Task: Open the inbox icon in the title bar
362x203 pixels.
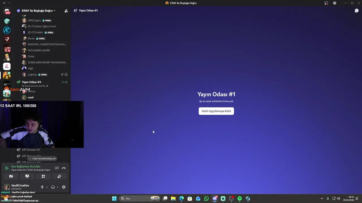Action: point(326,3)
